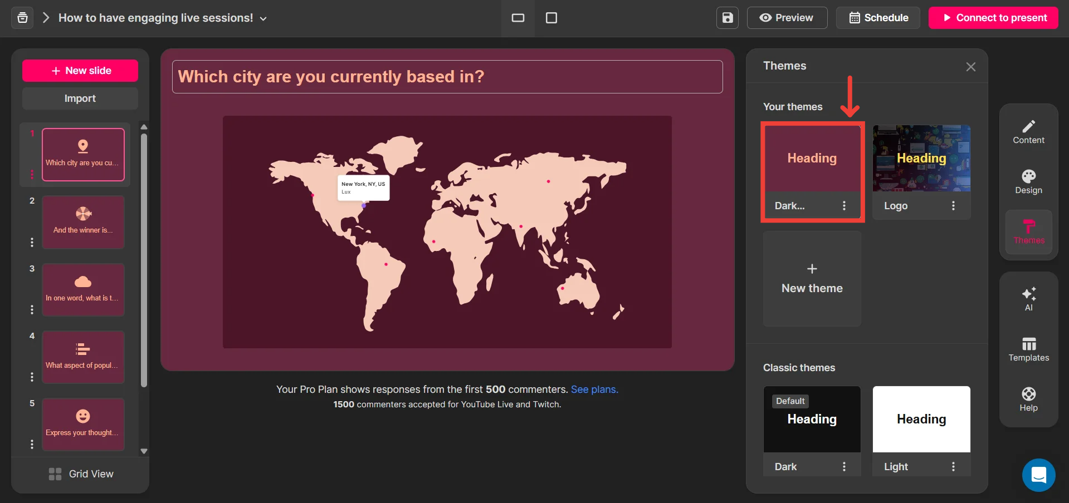Click the Connect to present button
The width and height of the screenshot is (1069, 503).
pyautogui.click(x=993, y=18)
